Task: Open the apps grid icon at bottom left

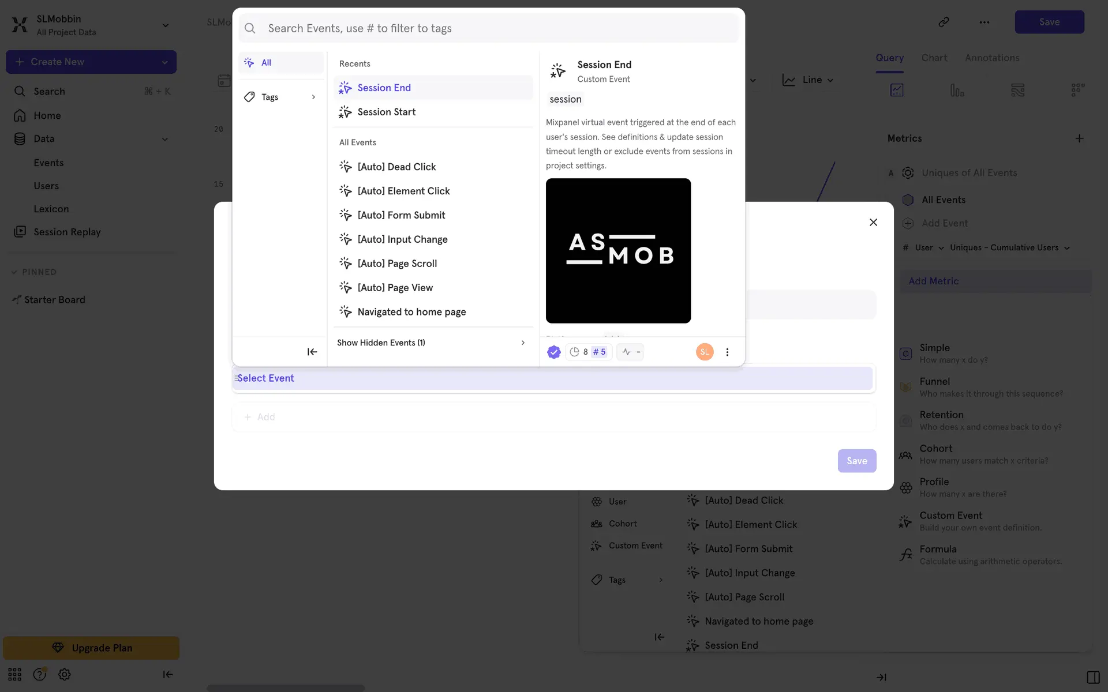Action: click(14, 674)
